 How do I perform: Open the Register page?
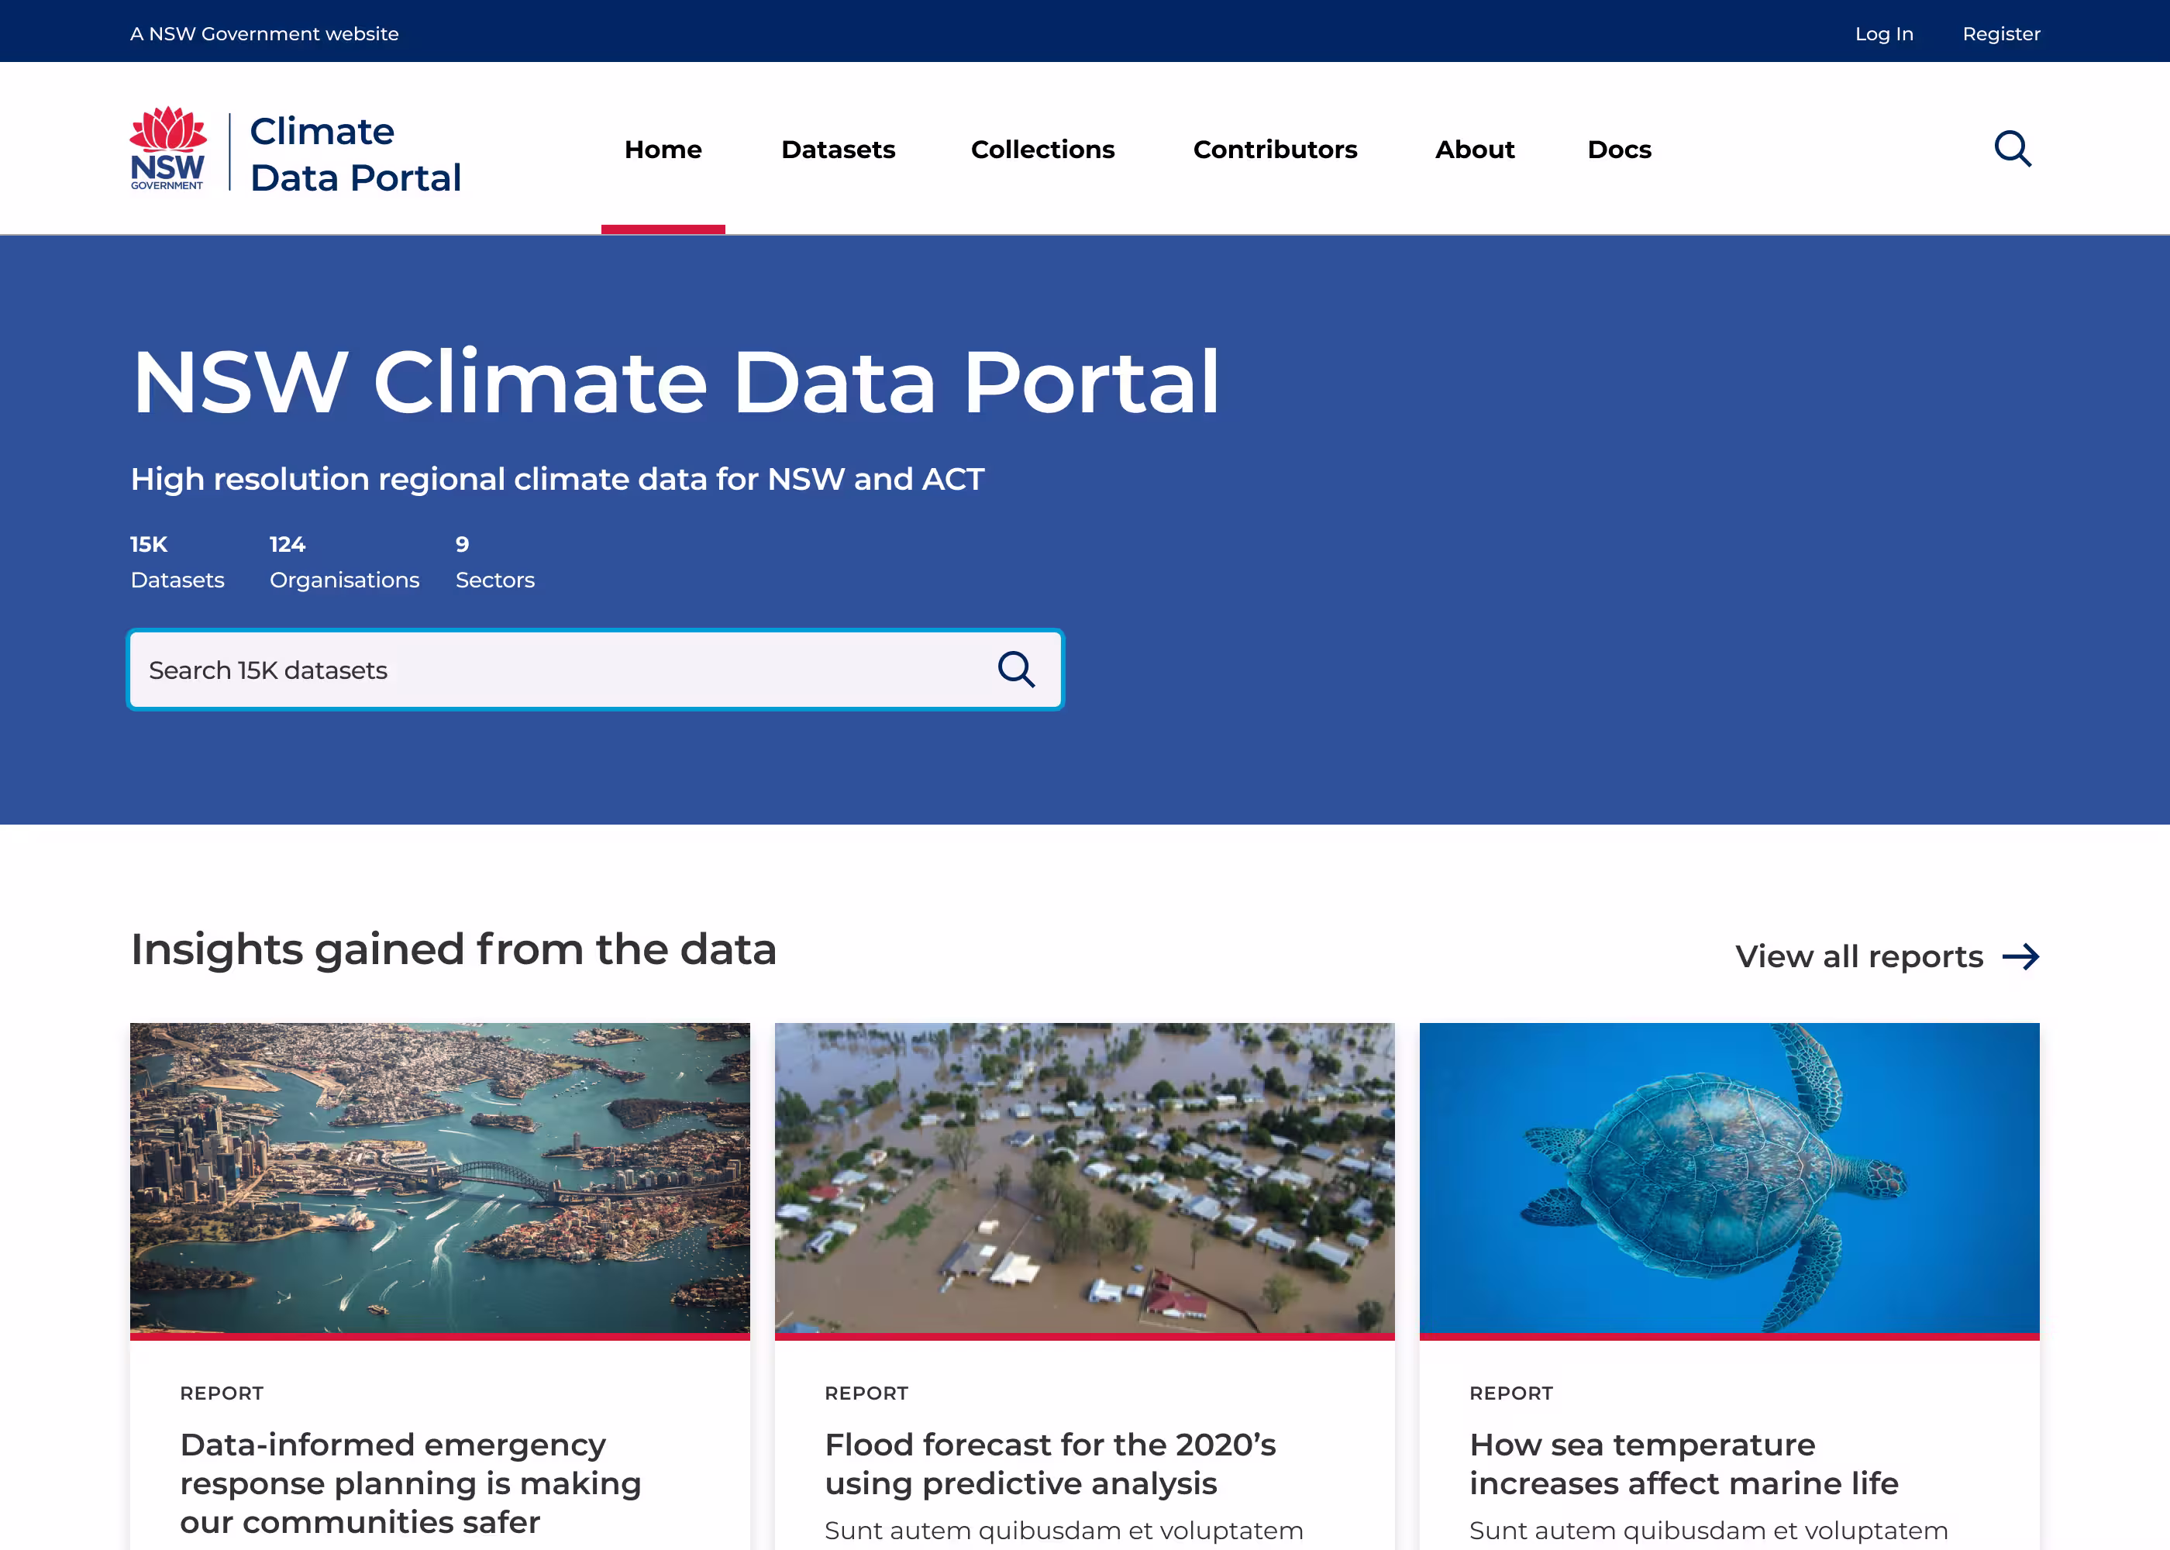point(2001,33)
